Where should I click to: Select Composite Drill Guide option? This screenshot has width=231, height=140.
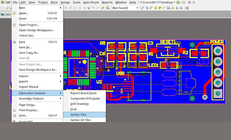coord(85,98)
